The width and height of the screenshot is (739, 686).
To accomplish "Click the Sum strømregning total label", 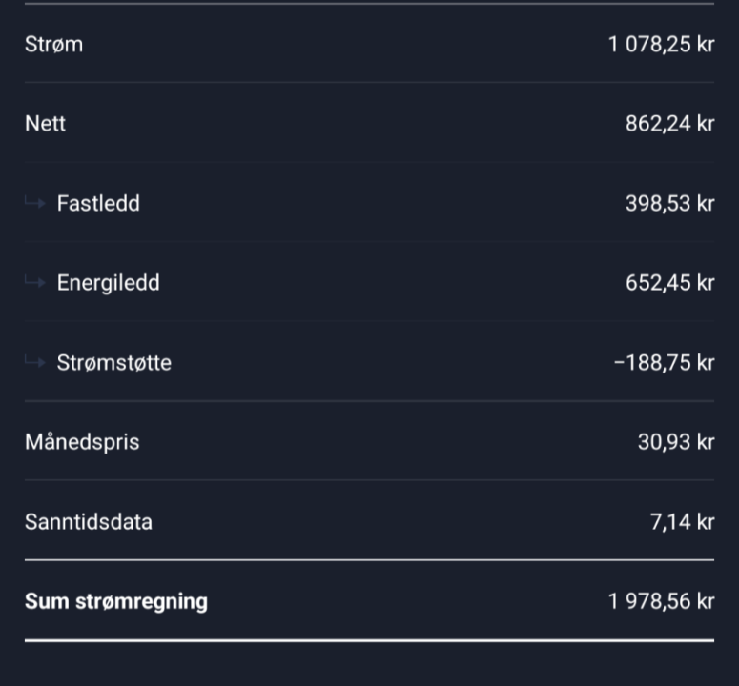I will (x=116, y=601).
